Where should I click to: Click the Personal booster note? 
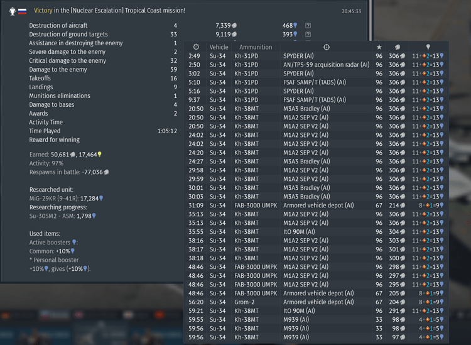(54, 260)
